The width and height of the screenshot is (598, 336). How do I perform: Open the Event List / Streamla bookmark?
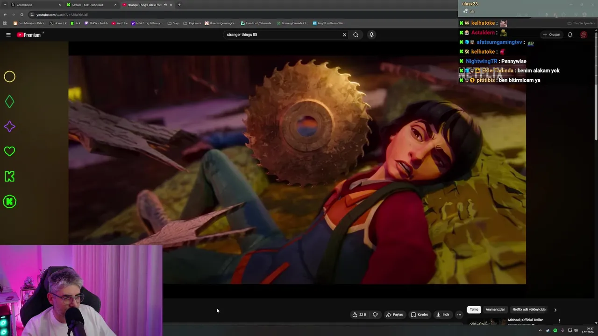click(x=257, y=23)
